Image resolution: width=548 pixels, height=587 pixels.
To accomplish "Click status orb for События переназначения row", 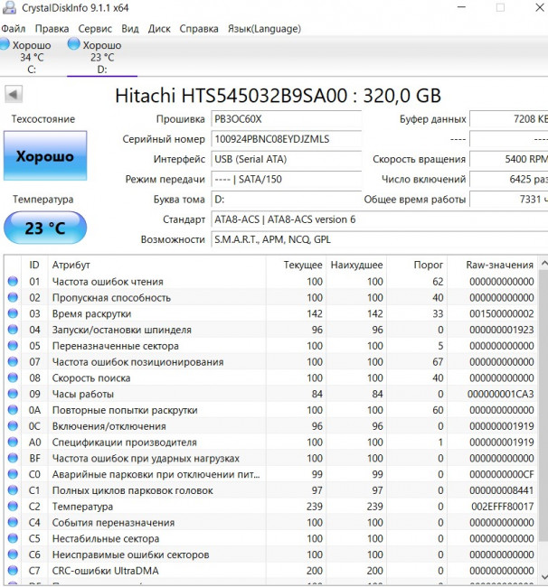I will (13, 522).
